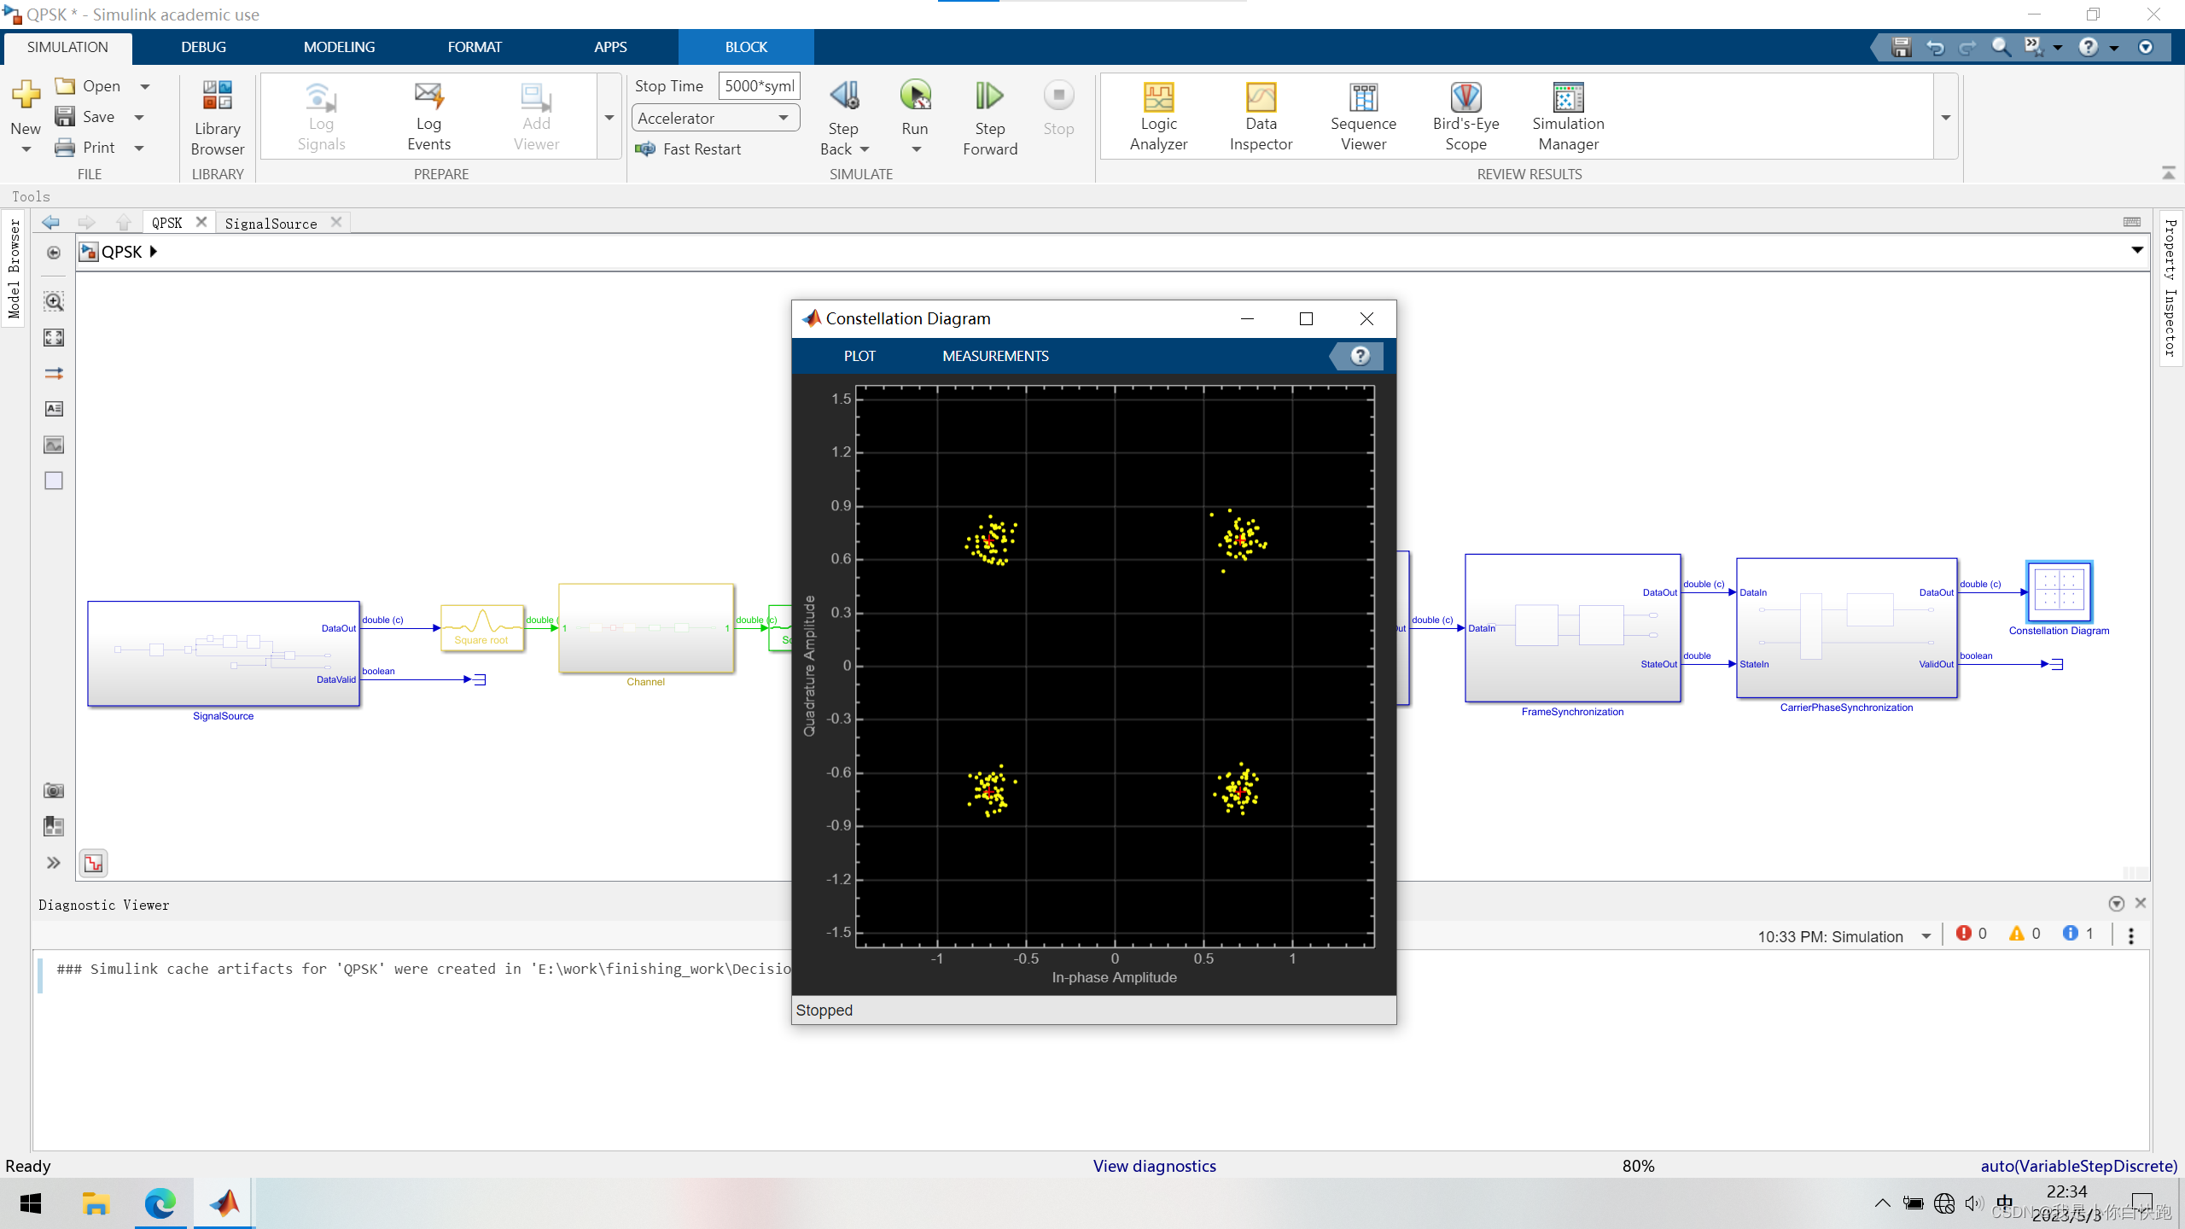Open the Accelerator simulation mode dropdown

pos(715,118)
